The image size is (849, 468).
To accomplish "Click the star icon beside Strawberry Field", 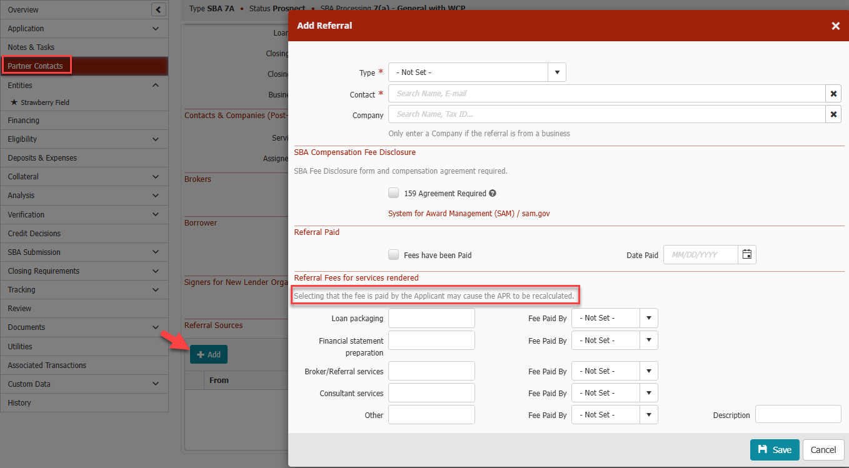I will click(14, 102).
